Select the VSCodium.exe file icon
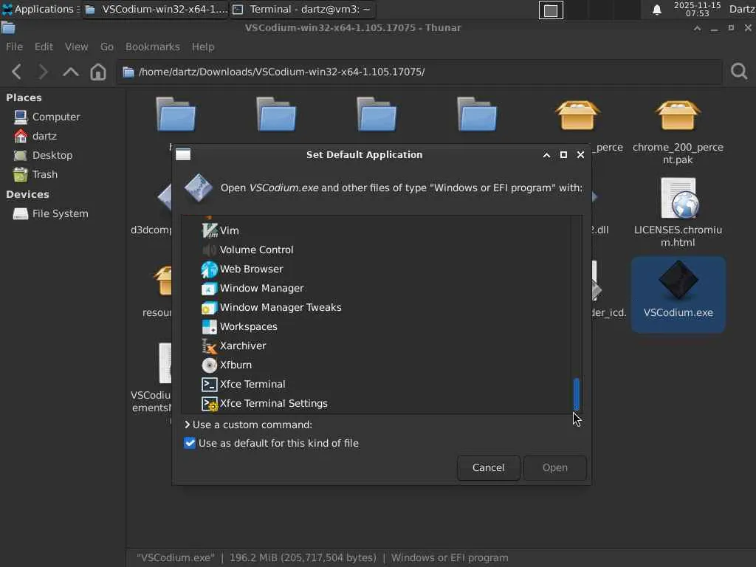This screenshot has width=756, height=567. pos(678,280)
